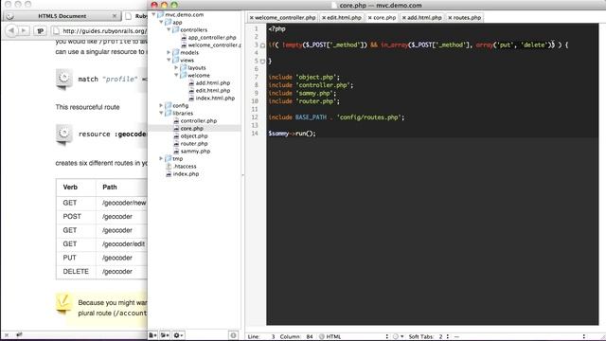
Task: Click sammy.php file icon in project tree
Action: (x=176, y=152)
